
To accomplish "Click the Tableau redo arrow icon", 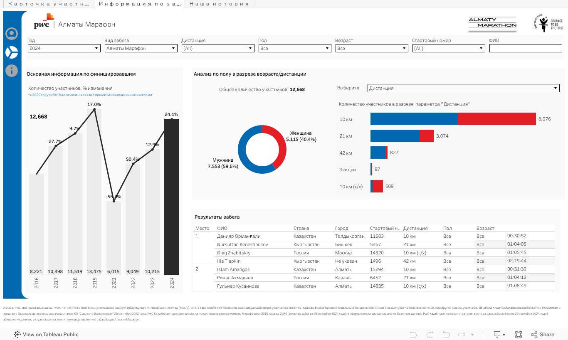I will (430, 335).
